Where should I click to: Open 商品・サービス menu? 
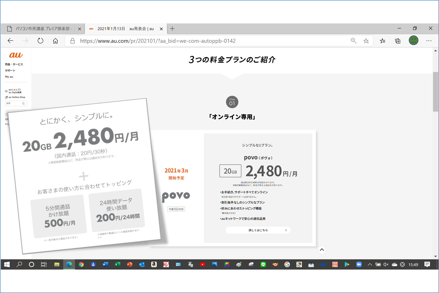[x=14, y=64]
